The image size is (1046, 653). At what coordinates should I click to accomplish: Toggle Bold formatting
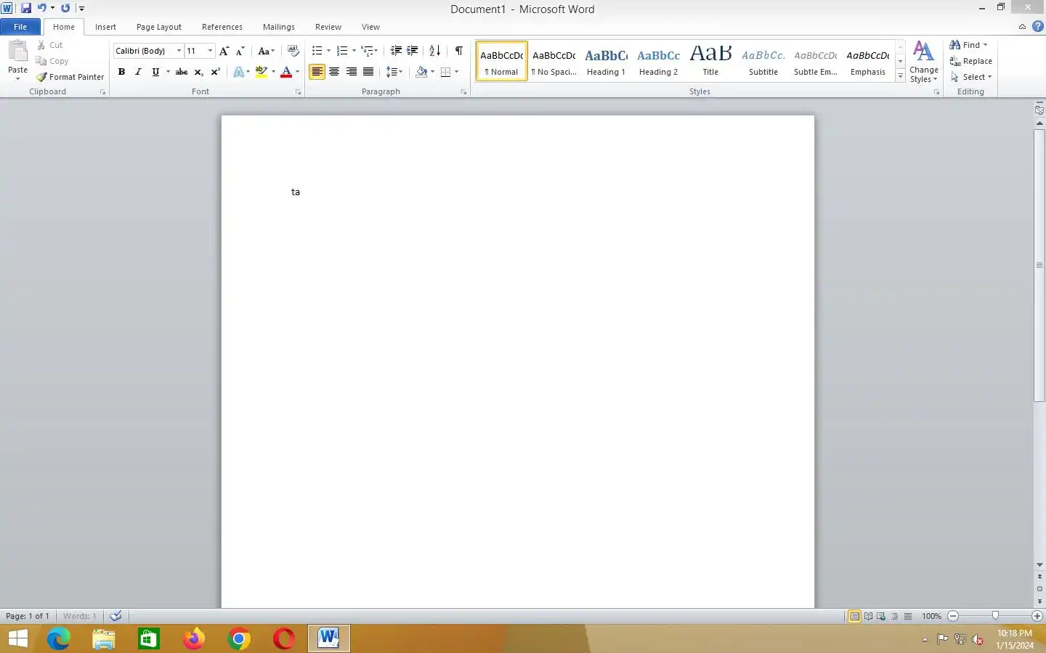coord(121,72)
